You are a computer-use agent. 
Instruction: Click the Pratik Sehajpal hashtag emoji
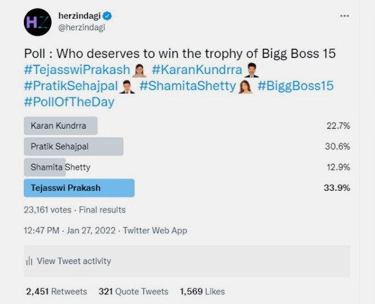tap(127, 86)
